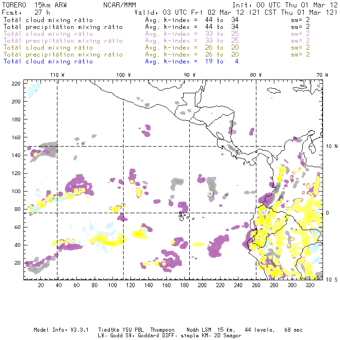This screenshot has height=340, width=340.
Task: Click the "Thompson" footer text
Action: click(162, 330)
